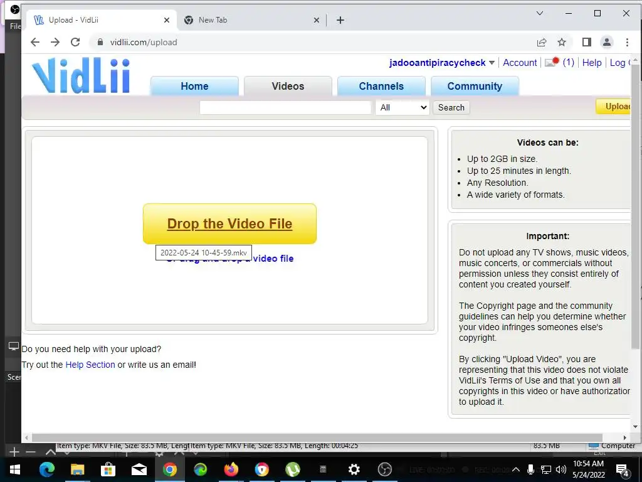642x482 pixels.
Task: Close the New Tab tab
Action: 317,20
